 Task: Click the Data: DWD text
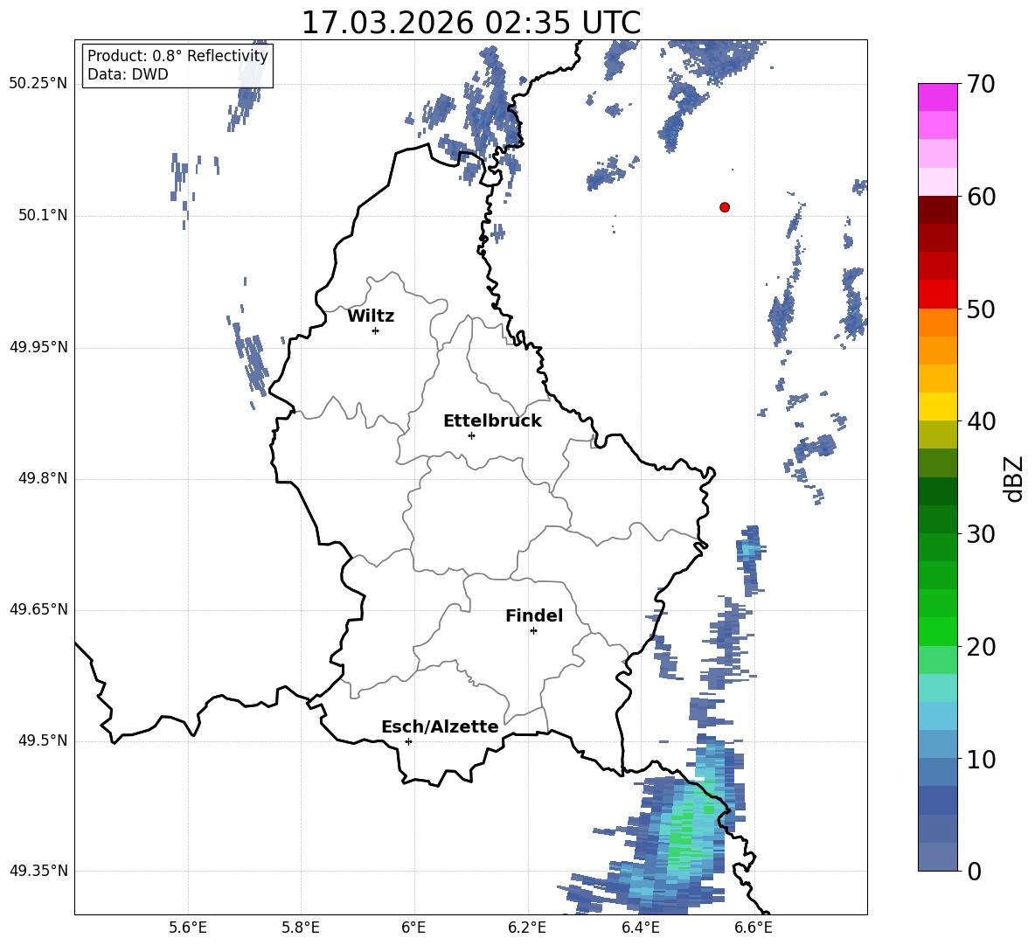coord(128,74)
